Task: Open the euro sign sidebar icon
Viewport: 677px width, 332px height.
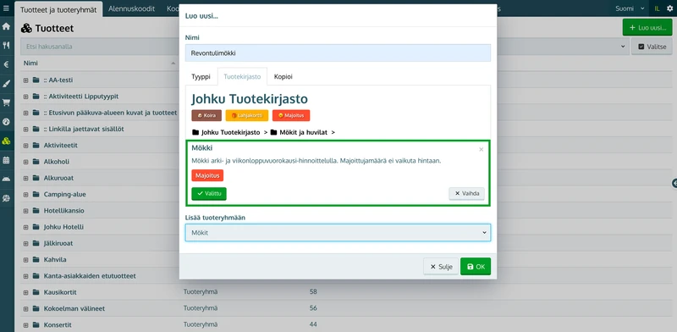Action: pyautogui.click(x=6, y=64)
